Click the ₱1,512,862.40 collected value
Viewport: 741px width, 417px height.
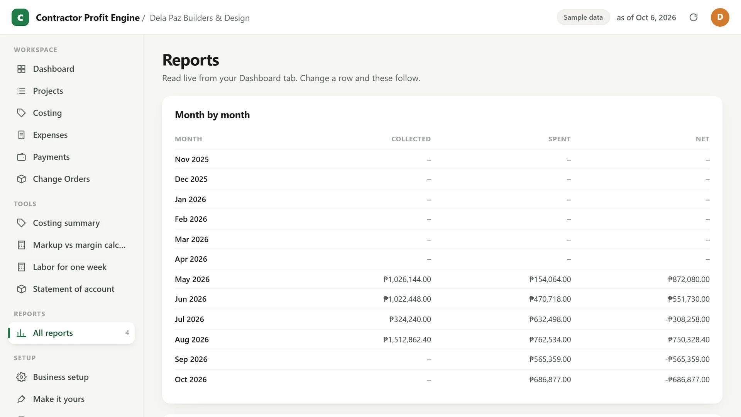coord(407,339)
